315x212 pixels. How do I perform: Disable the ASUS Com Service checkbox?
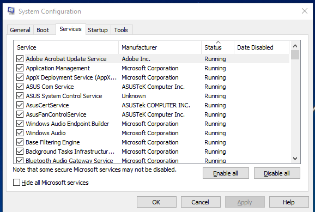20,87
